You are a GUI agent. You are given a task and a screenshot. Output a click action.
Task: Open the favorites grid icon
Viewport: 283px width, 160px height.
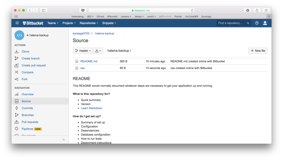pos(16,16)
